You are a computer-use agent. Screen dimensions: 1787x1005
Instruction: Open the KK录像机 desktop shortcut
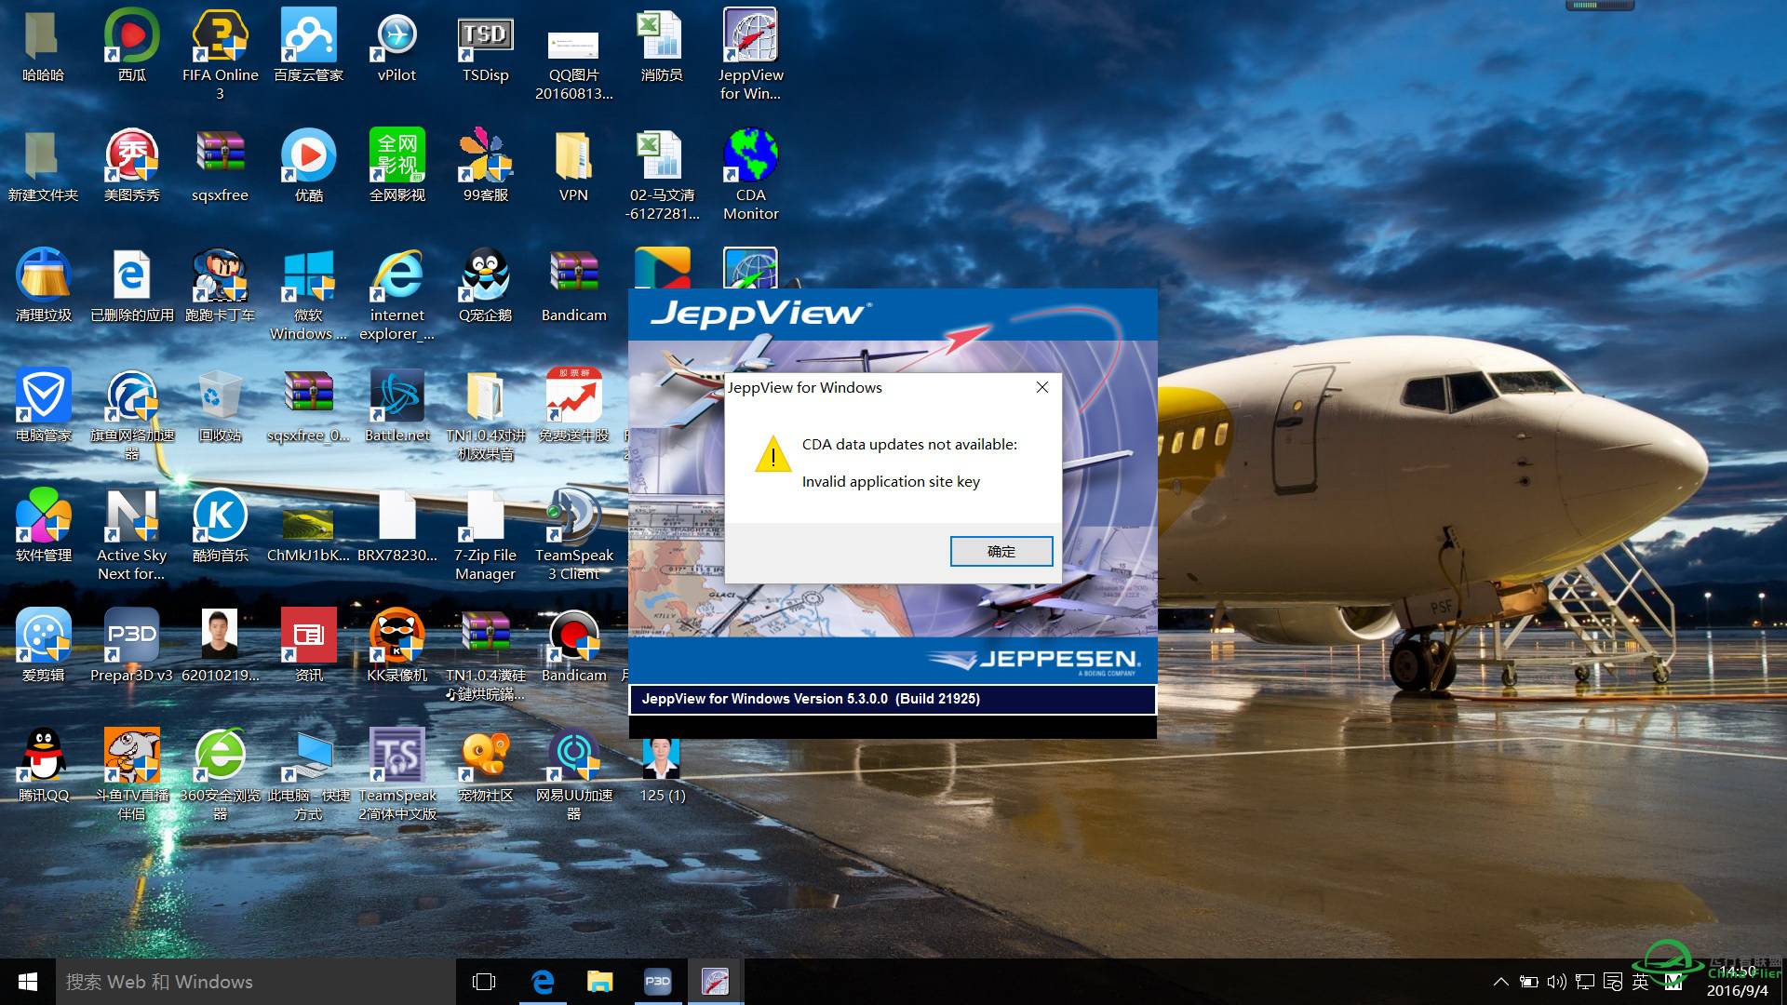pos(396,645)
